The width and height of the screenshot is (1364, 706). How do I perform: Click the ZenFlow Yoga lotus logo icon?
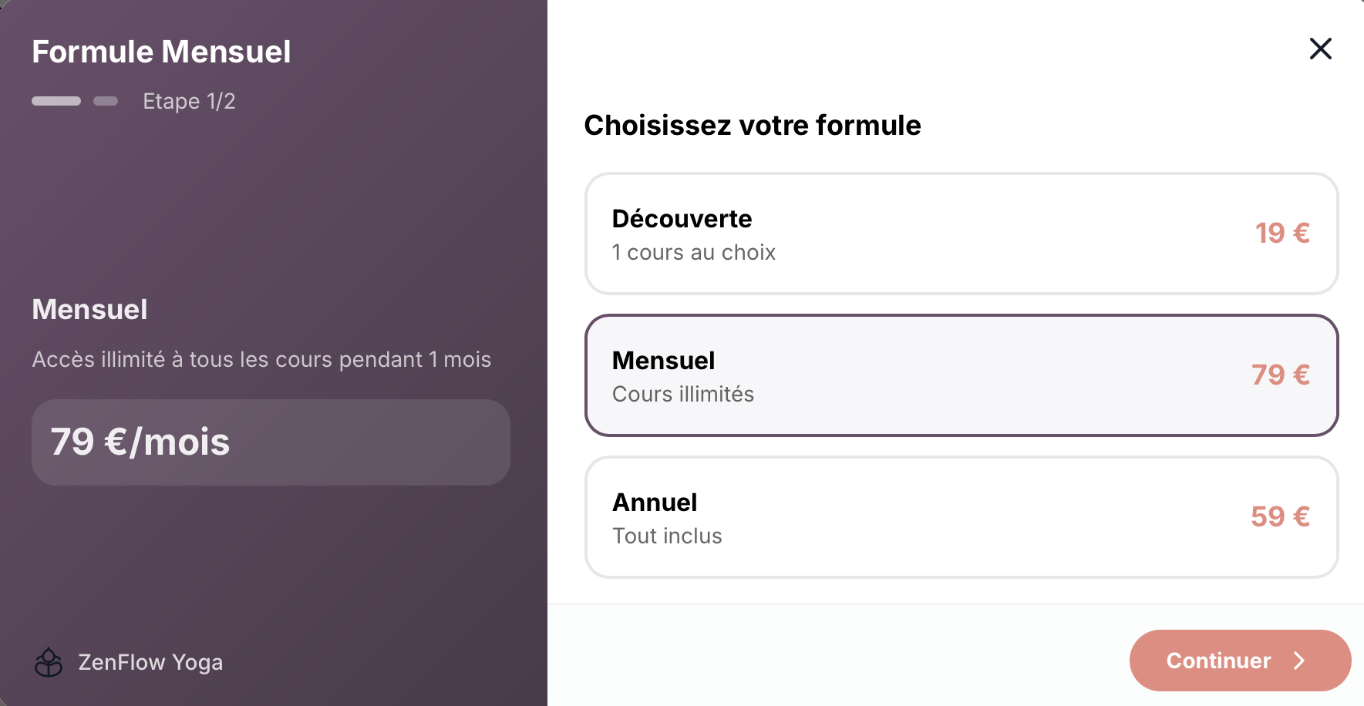[49, 662]
